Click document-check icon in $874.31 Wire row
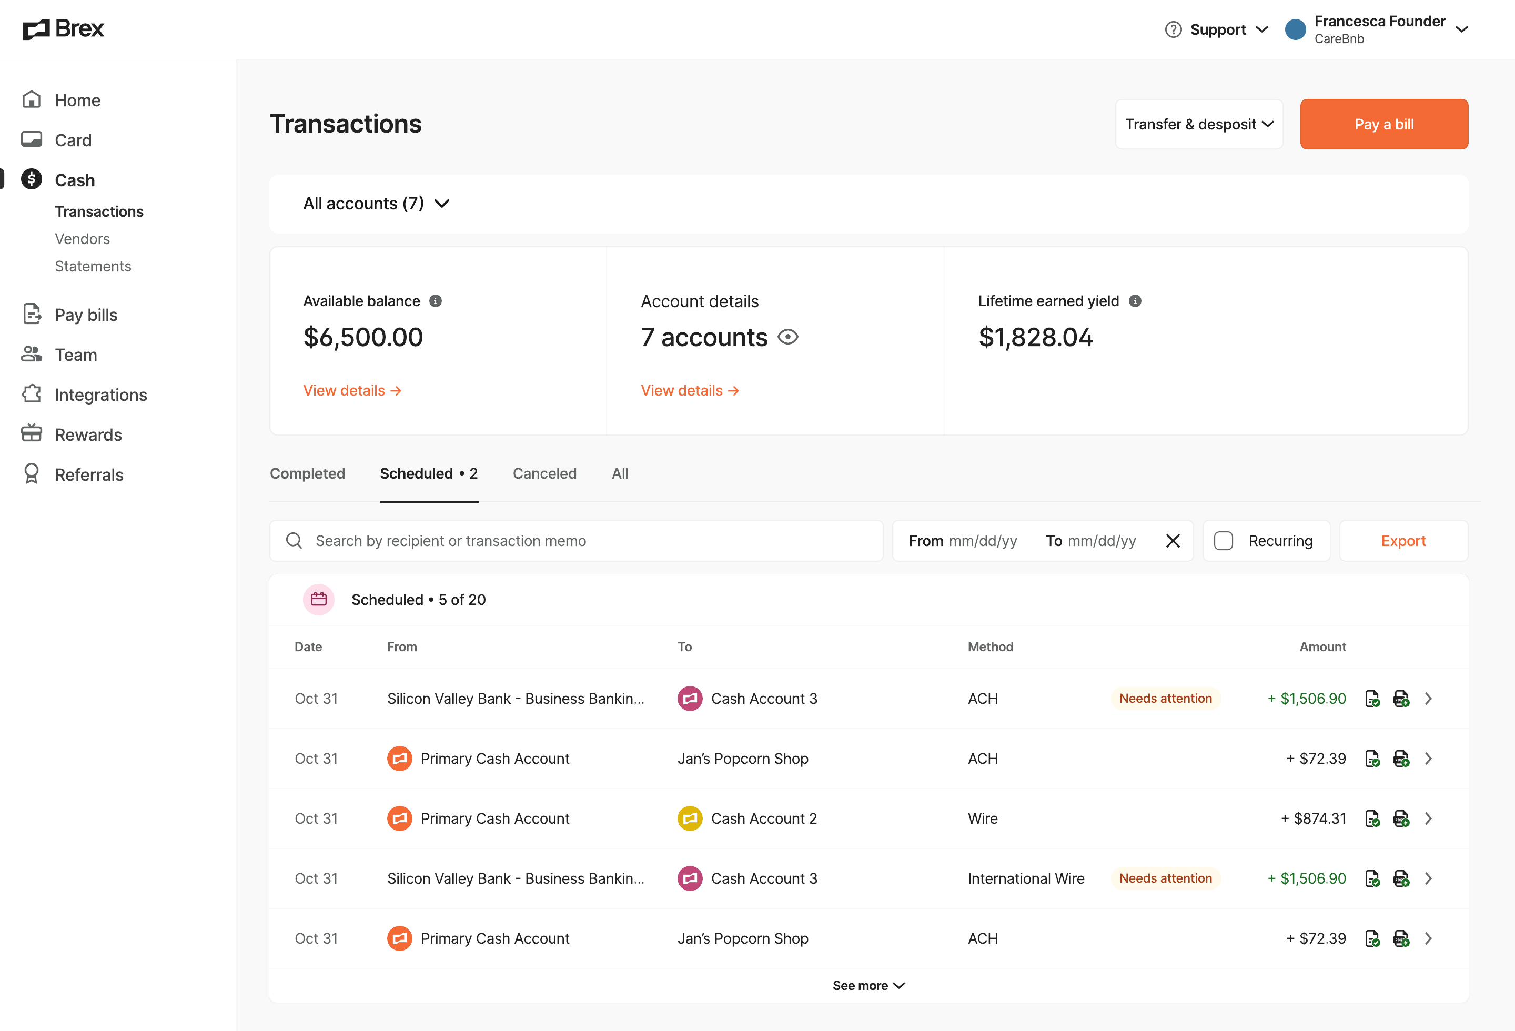Image resolution: width=1515 pixels, height=1031 pixels. pos(1372,818)
